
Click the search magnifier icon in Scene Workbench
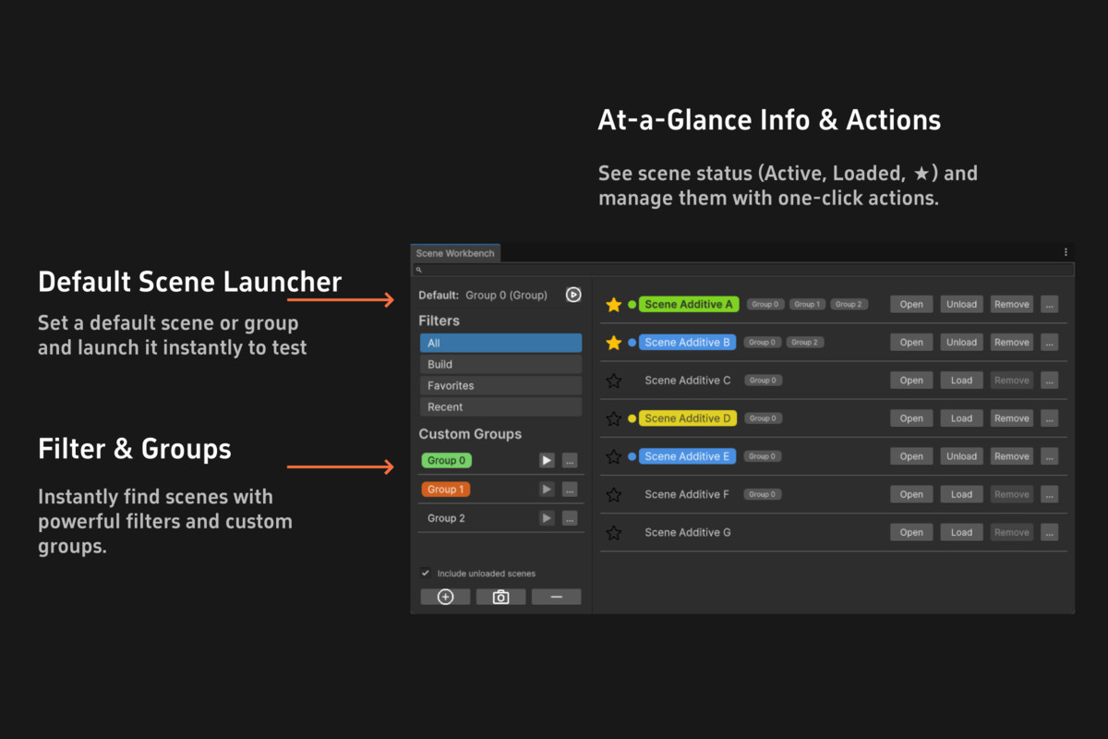[x=421, y=270]
